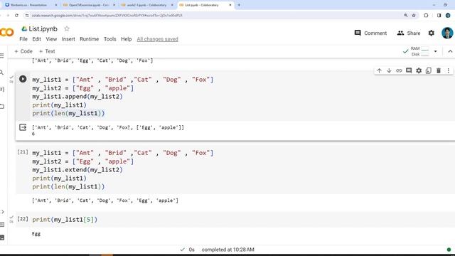
Task: Open find and replace sidebar icon
Action: [x=1, y=73]
